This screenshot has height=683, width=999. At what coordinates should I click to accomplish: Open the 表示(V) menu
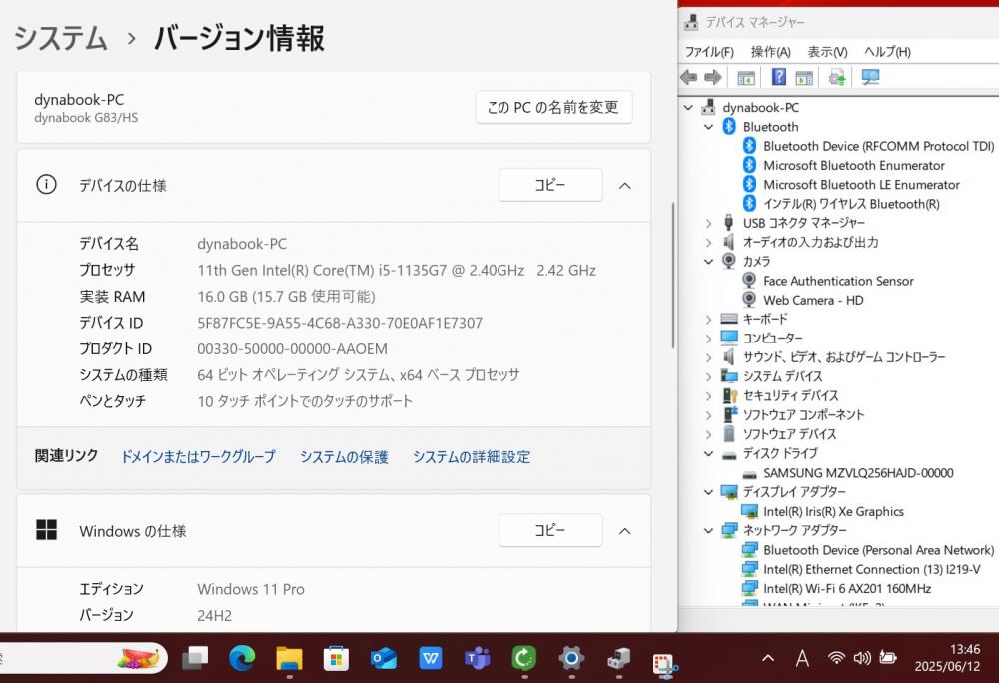(827, 52)
